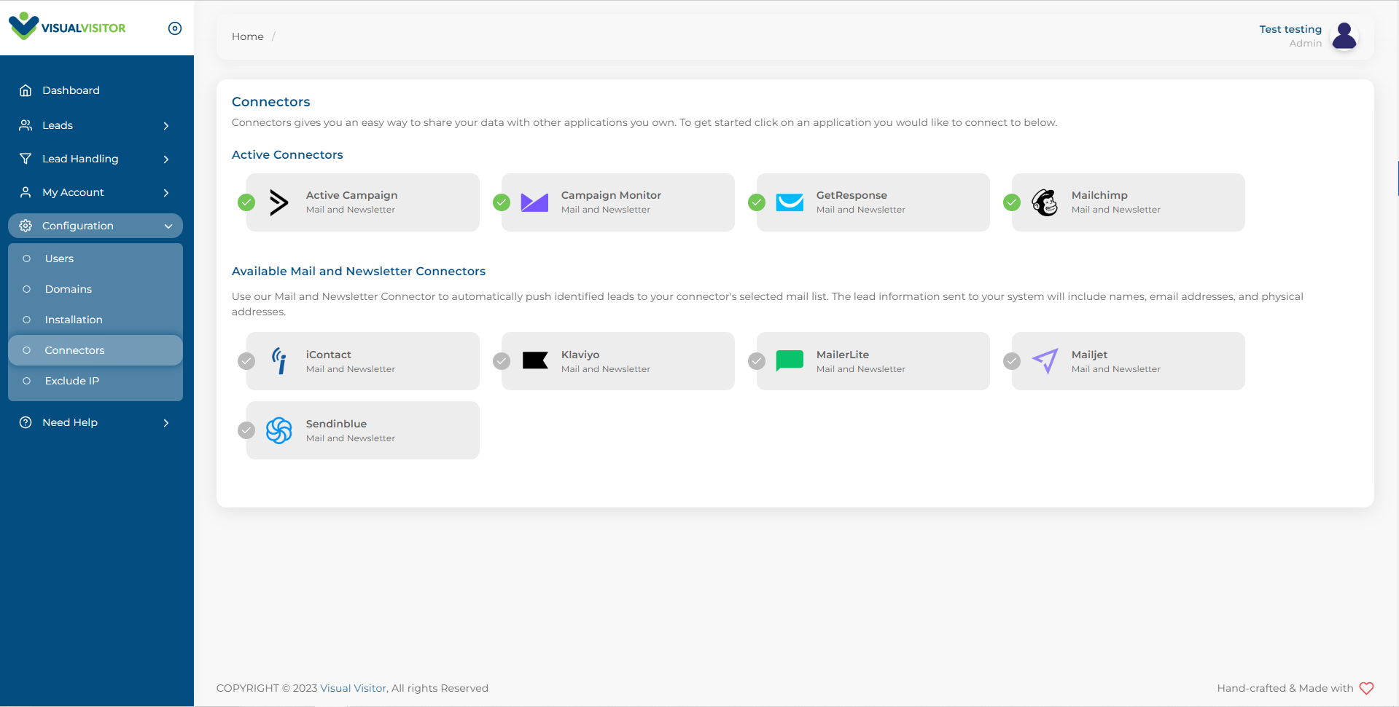Click the heart icon in footer
This screenshot has height=707, width=1399.
click(x=1367, y=688)
